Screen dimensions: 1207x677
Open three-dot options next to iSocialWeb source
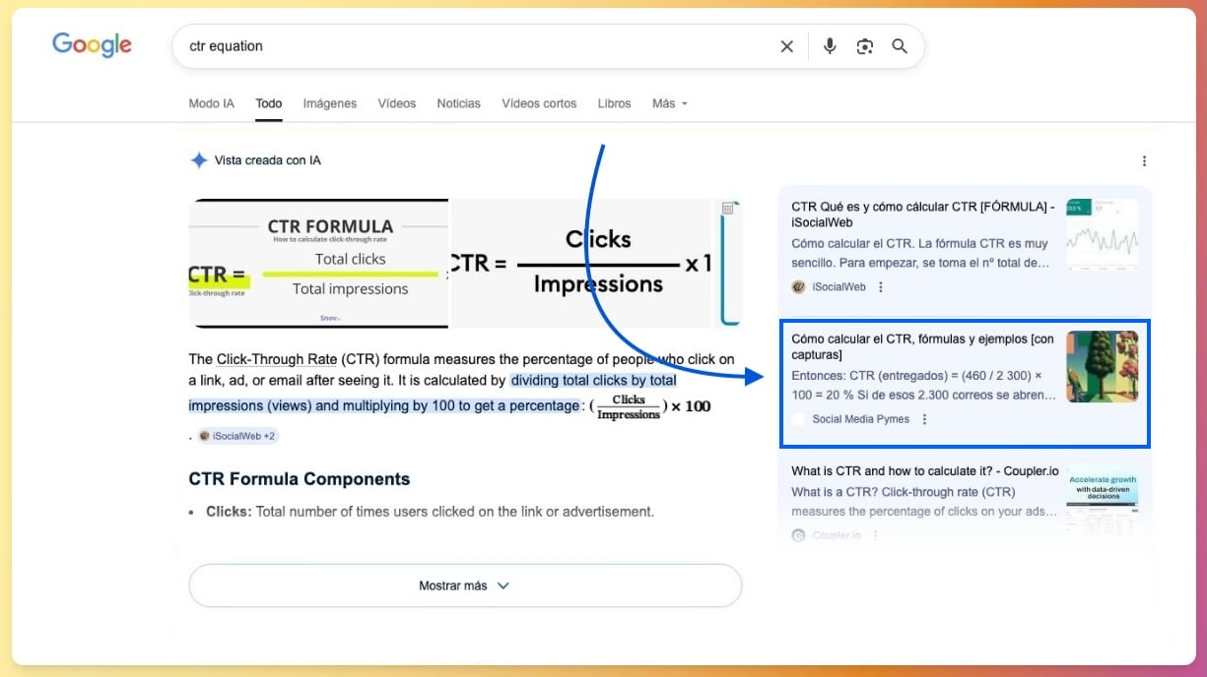click(x=881, y=287)
